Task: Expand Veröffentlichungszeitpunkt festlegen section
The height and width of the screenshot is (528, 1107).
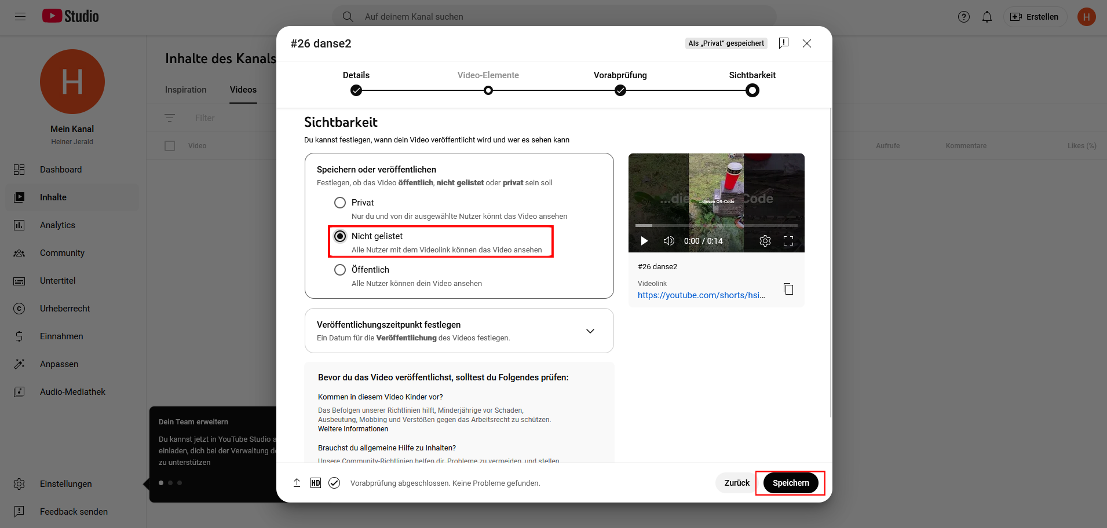Action: coord(590,331)
